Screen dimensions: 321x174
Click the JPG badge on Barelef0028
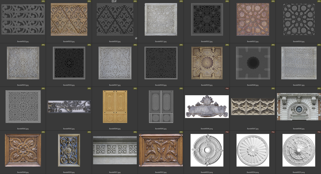(x=43, y=1)
